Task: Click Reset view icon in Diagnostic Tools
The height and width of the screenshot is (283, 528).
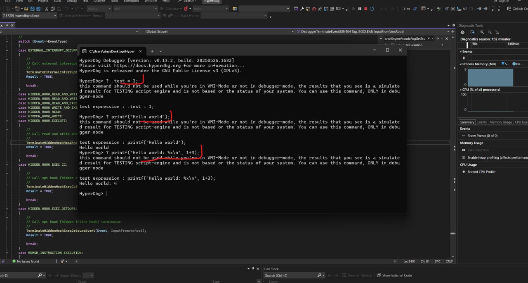Action: point(497,32)
